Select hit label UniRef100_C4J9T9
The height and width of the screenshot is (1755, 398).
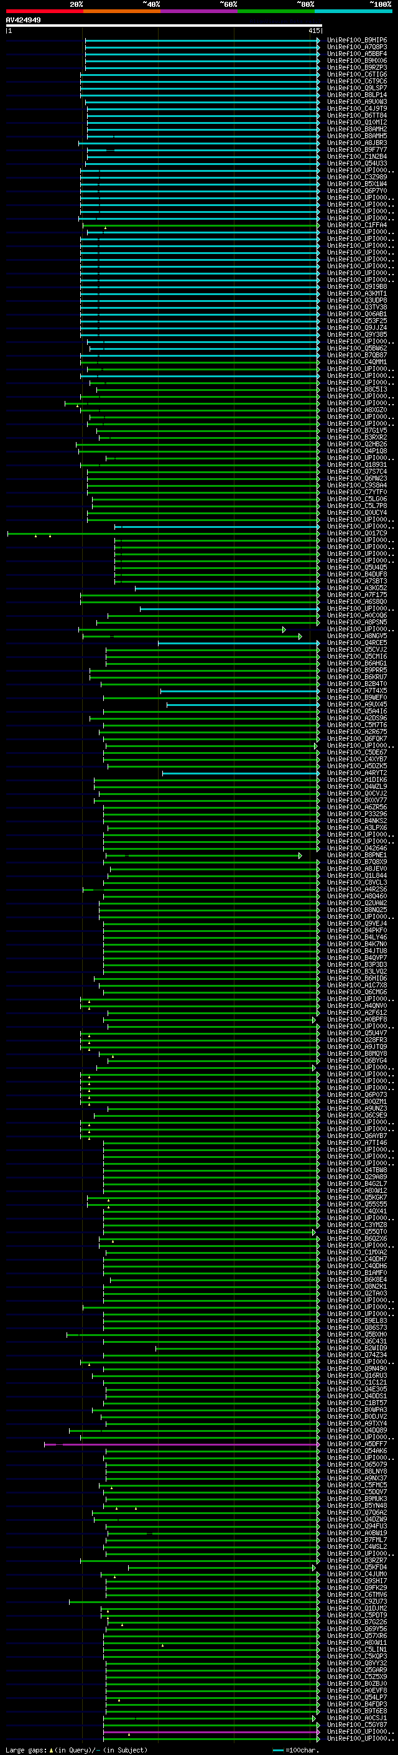coord(357,108)
